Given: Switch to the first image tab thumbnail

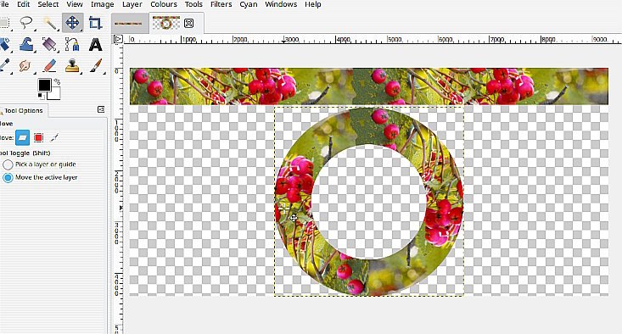Looking at the screenshot, I should pyautogui.click(x=129, y=24).
